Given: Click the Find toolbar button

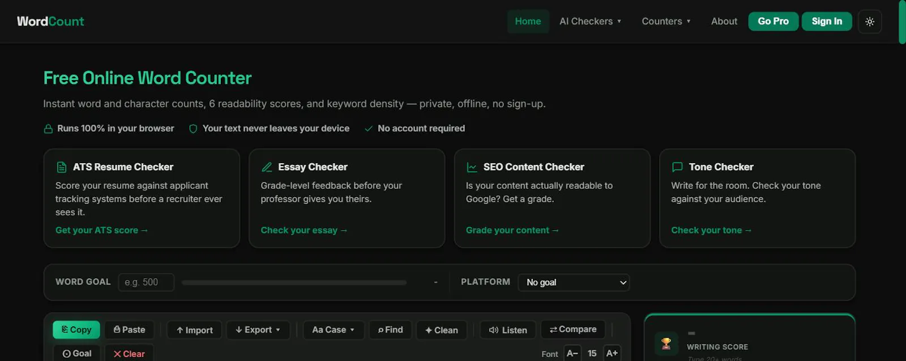Looking at the screenshot, I should [391, 330].
